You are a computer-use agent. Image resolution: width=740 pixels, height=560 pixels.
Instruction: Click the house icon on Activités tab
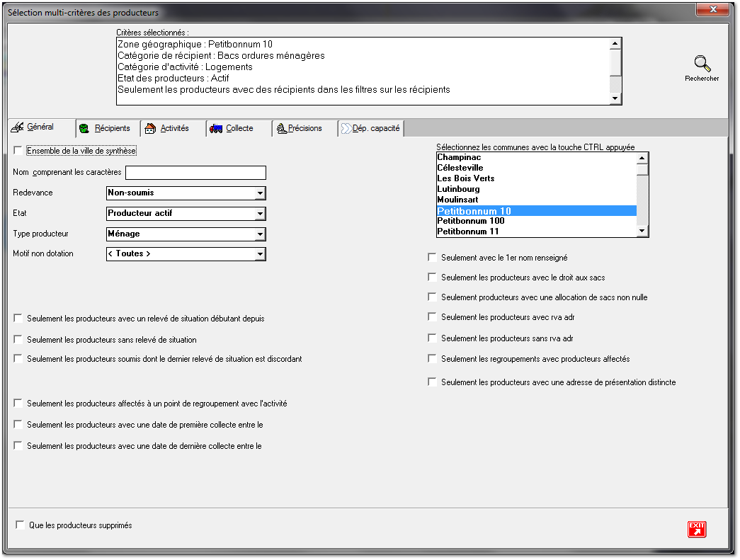[150, 129]
